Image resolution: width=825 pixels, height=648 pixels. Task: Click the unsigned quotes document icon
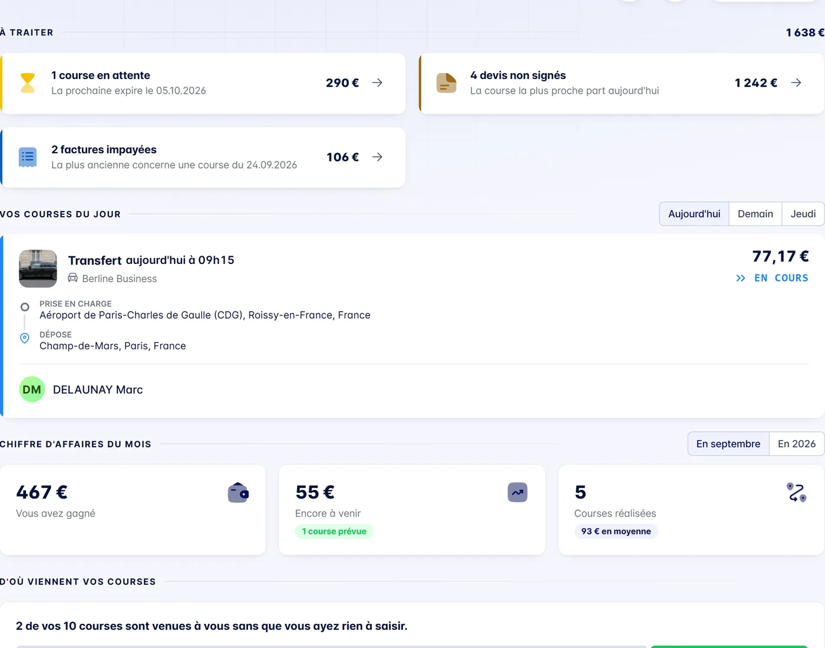pyautogui.click(x=446, y=83)
